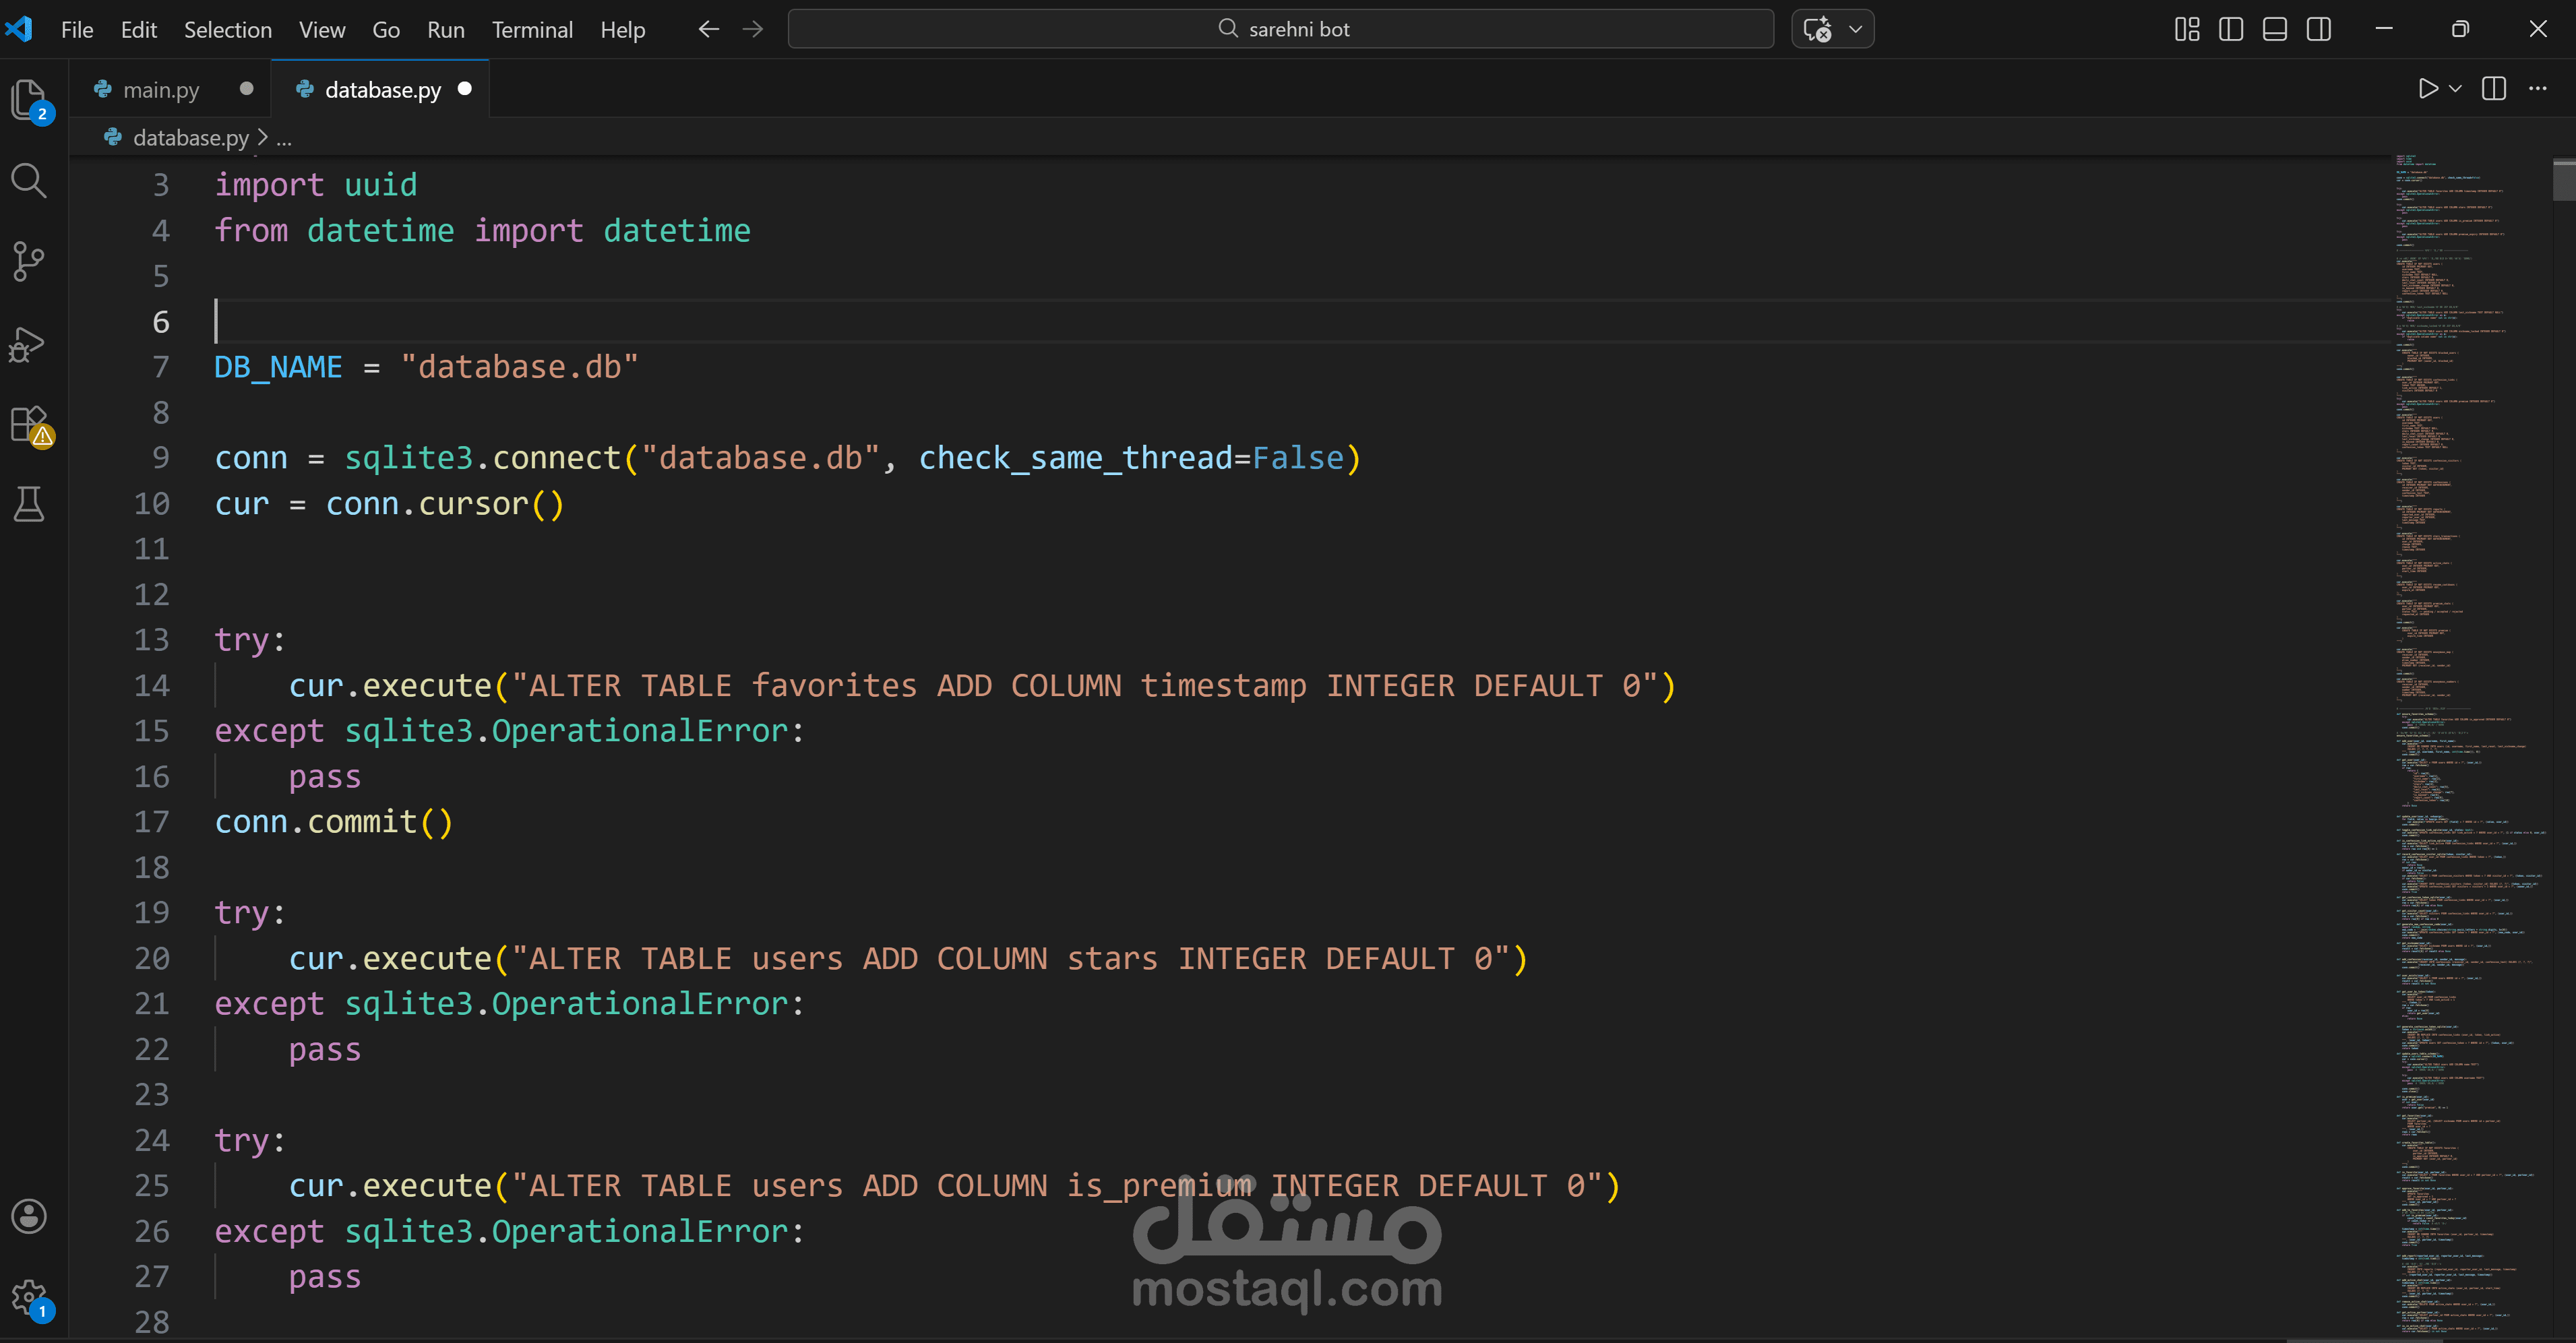Viewport: 2576px width, 1343px height.
Task: Click the DB_NAME variable on line 7
Action: point(278,367)
